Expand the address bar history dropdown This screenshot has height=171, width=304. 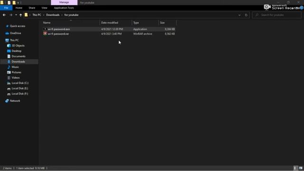tap(239, 15)
